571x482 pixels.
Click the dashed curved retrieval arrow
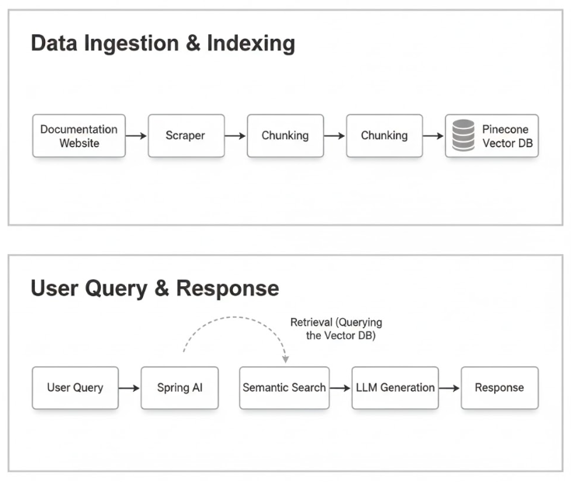point(235,318)
